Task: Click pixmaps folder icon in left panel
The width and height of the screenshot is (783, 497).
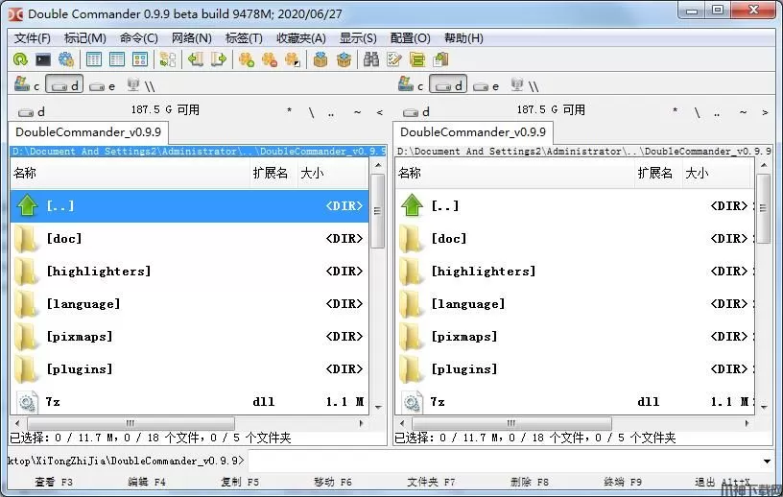Action: point(26,336)
